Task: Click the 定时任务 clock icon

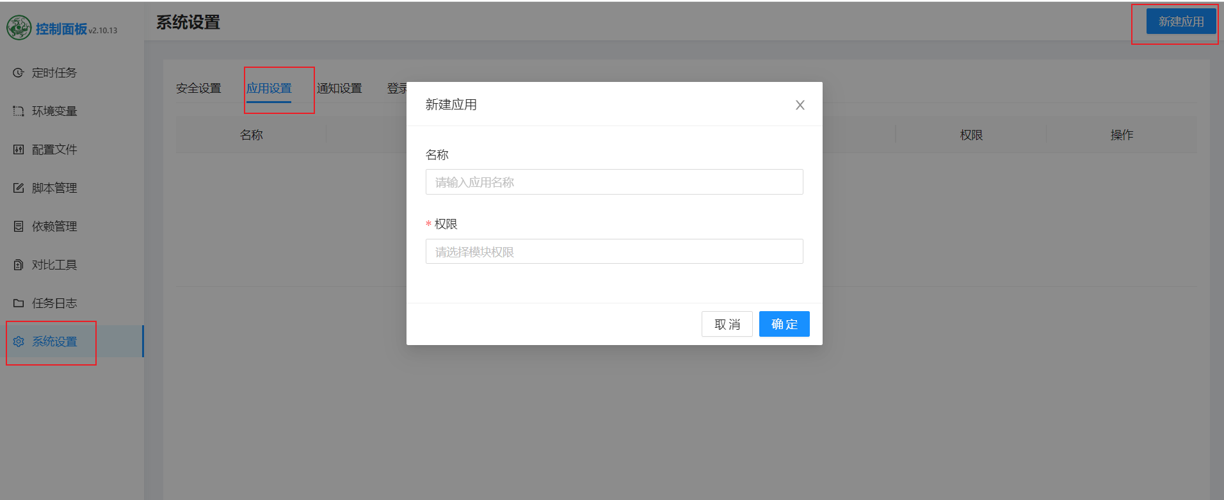Action: 19,73
